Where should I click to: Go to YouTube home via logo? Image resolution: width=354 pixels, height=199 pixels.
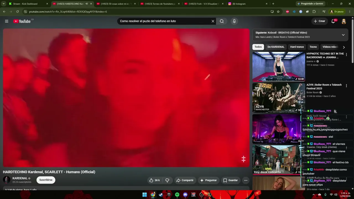(22, 21)
